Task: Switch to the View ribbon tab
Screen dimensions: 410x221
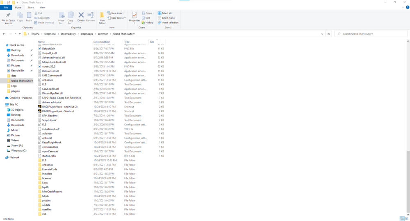Action: 42,8
